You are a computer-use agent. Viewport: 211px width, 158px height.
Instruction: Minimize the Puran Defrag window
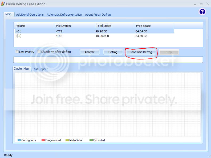[x=195, y=4]
